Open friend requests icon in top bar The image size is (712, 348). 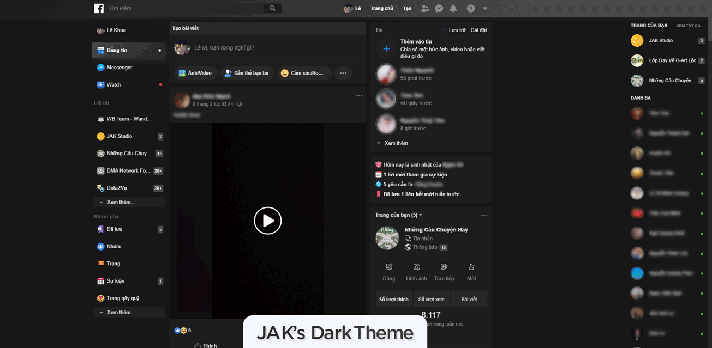424,8
